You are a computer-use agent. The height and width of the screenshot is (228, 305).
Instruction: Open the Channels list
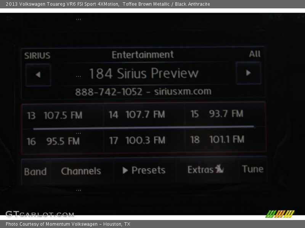pyautogui.click(x=81, y=171)
